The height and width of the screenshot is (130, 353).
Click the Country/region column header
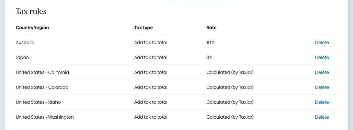(x=32, y=28)
